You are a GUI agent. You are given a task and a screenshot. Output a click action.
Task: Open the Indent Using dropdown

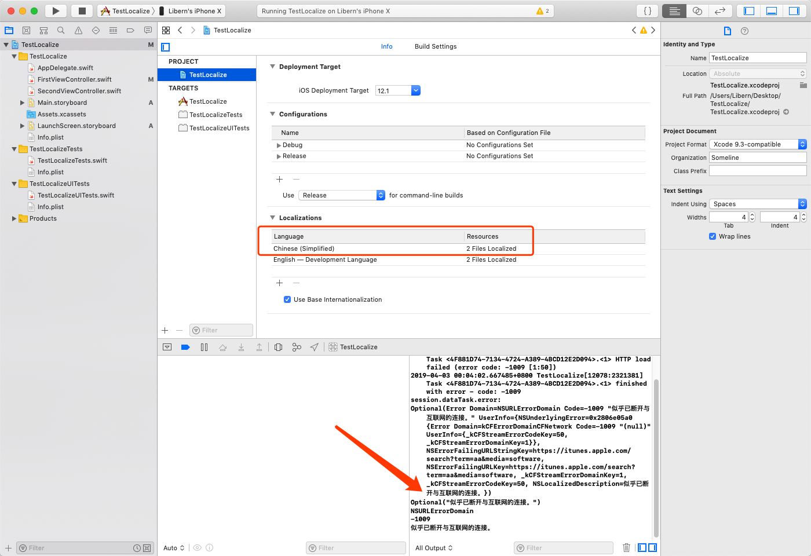point(758,204)
